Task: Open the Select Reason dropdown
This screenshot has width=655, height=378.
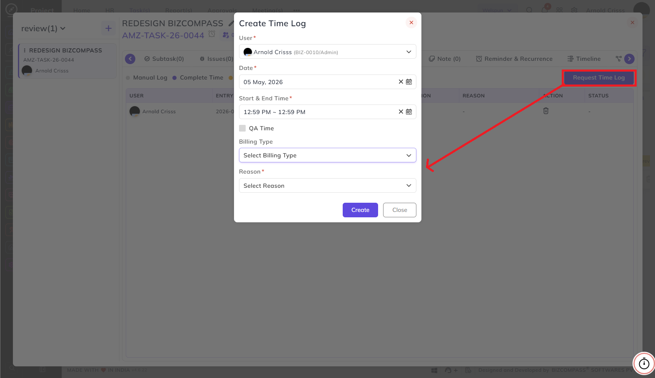Action: pos(327,186)
